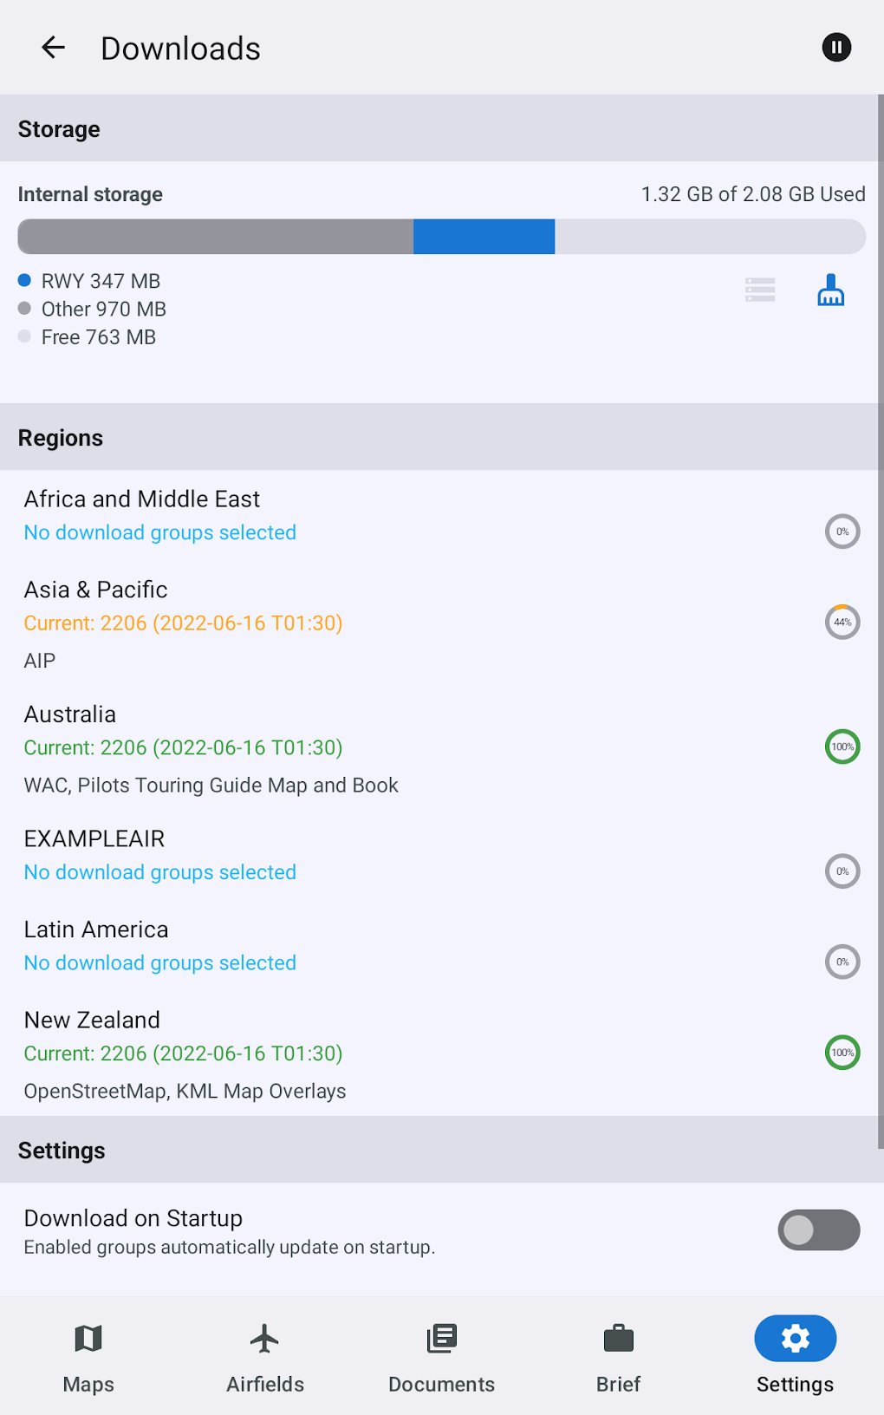Tap Asia & Pacific 44% progress circle
Screen dimensions: 884x1415
[x=842, y=622]
